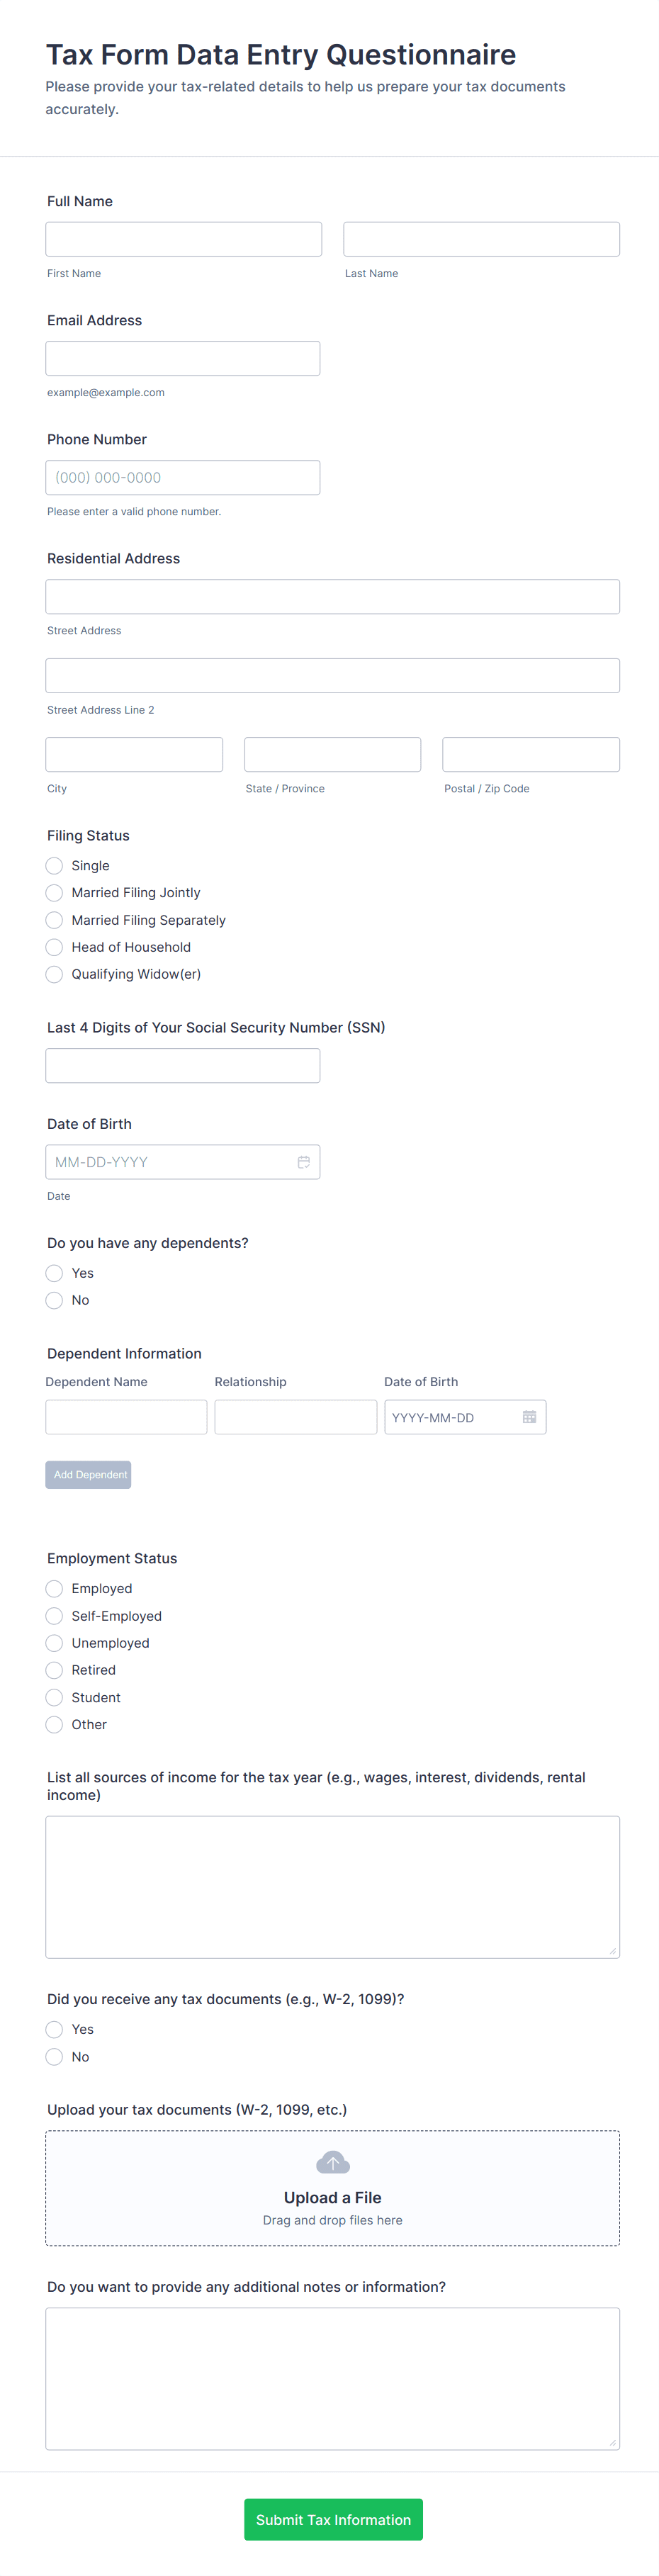Submit Tax Information form
The height and width of the screenshot is (2576, 659).
point(333,2520)
